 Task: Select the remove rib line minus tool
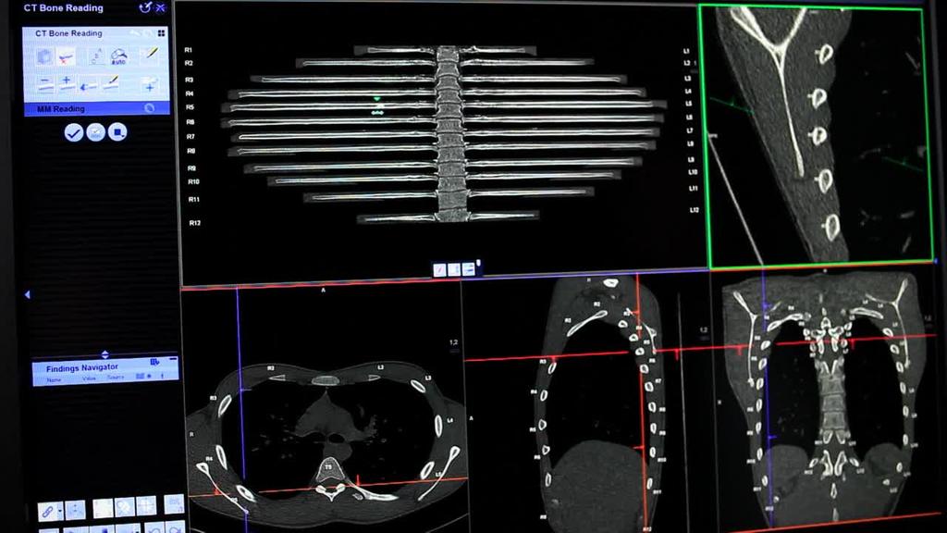tap(45, 84)
